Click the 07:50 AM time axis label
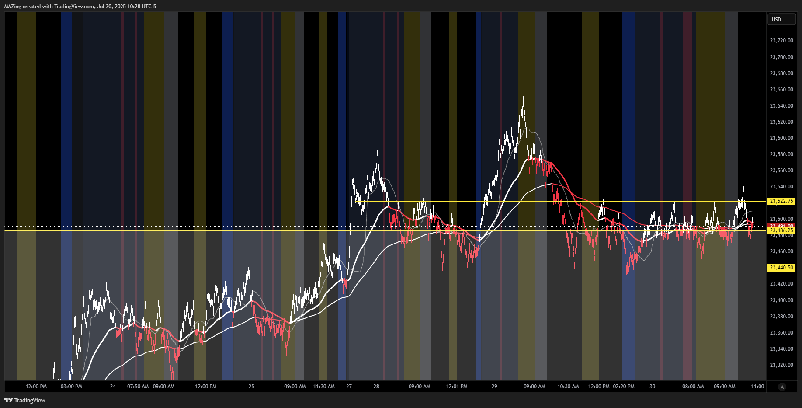Viewport: 802px width, 408px height. [138, 387]
